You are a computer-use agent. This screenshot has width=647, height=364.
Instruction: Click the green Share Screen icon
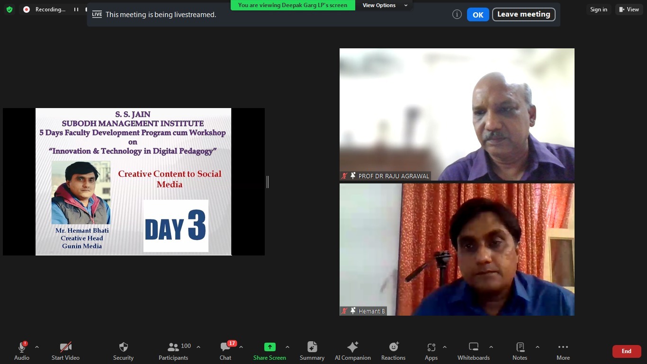pos(270,347)
